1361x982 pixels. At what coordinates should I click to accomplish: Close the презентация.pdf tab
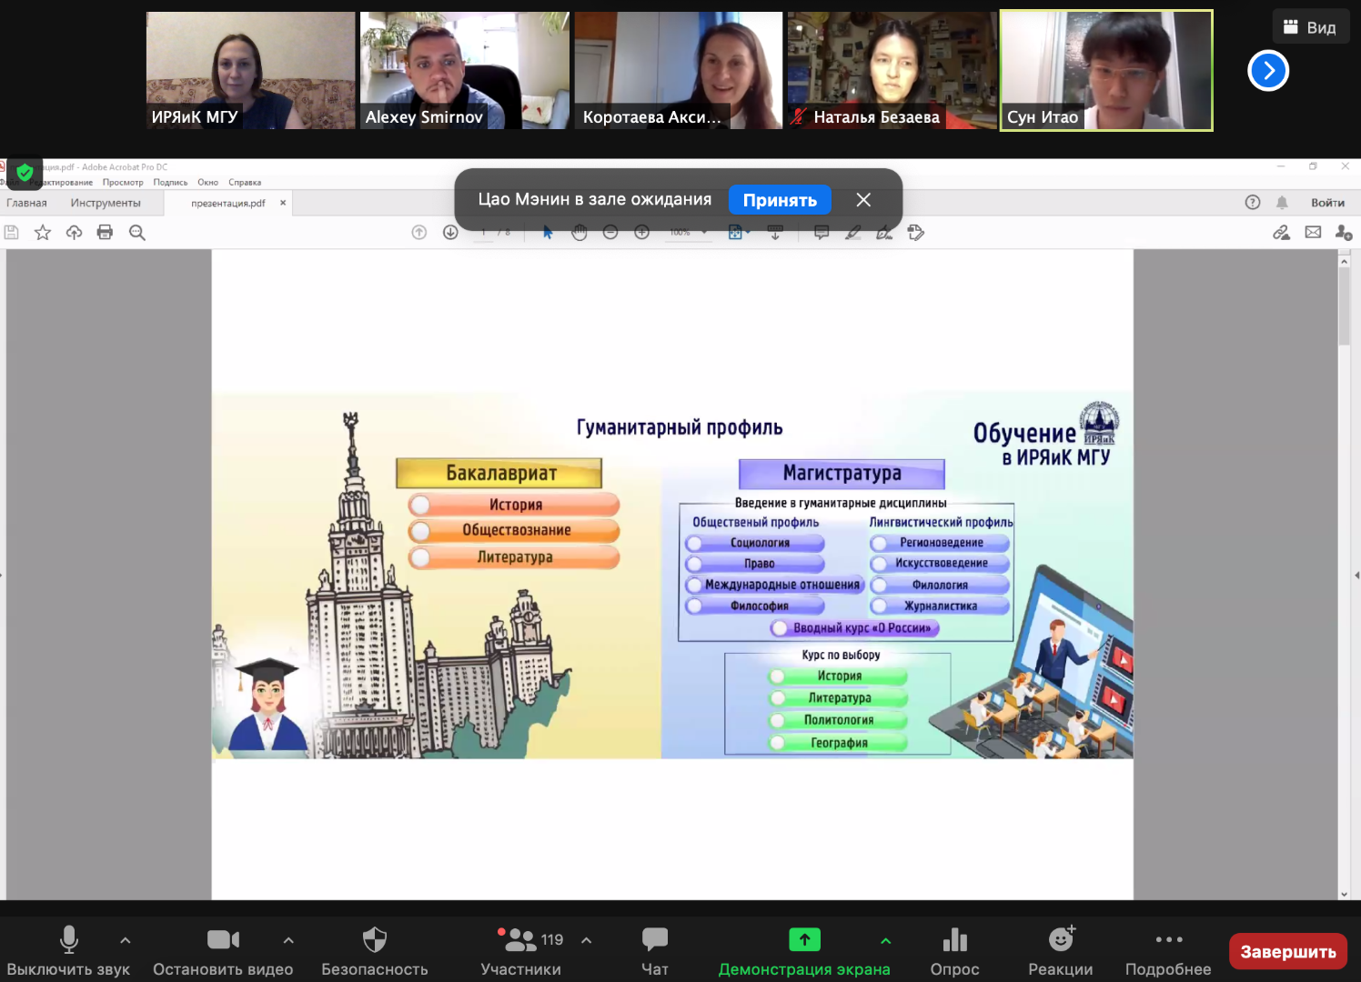(283, 203)
